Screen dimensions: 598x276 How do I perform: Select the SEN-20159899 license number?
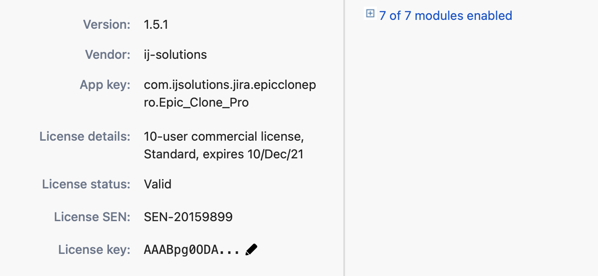(188, 217)
